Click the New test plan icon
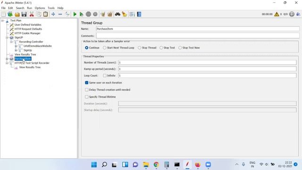The width and height of the screenshot is (302, 170). pos(3,14)
